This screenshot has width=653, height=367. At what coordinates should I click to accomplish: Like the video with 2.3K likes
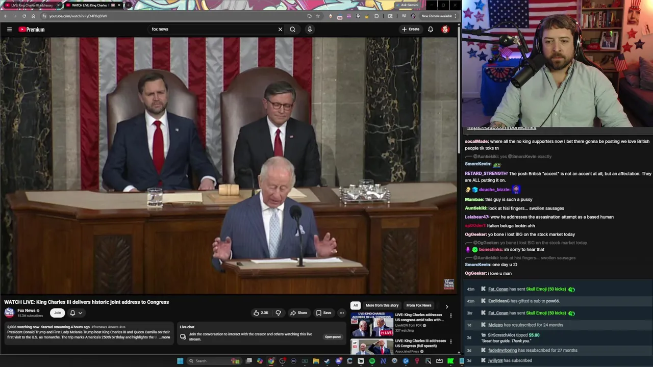261,313
